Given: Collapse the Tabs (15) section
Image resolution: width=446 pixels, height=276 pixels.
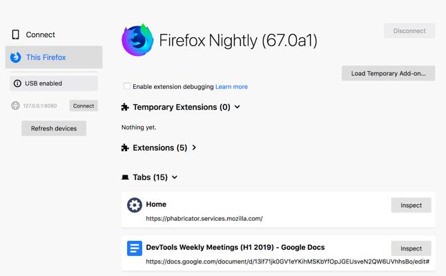Looking at the screenshot, I should click(175, 177).
